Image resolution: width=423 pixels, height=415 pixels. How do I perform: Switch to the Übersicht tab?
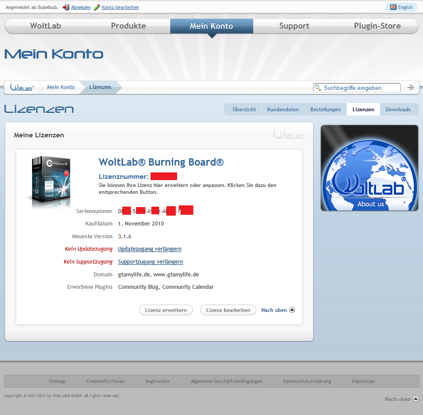[244, 109]
